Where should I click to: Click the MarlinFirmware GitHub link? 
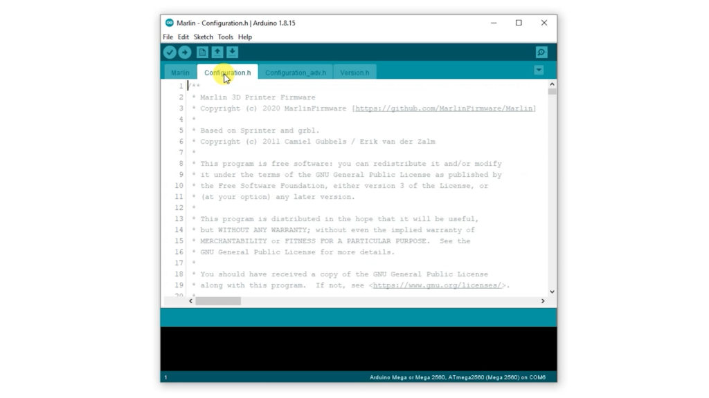445,108
